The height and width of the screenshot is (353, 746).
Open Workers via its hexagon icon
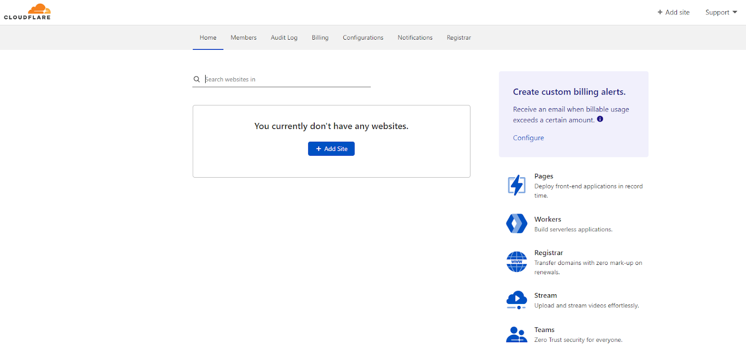517,223
